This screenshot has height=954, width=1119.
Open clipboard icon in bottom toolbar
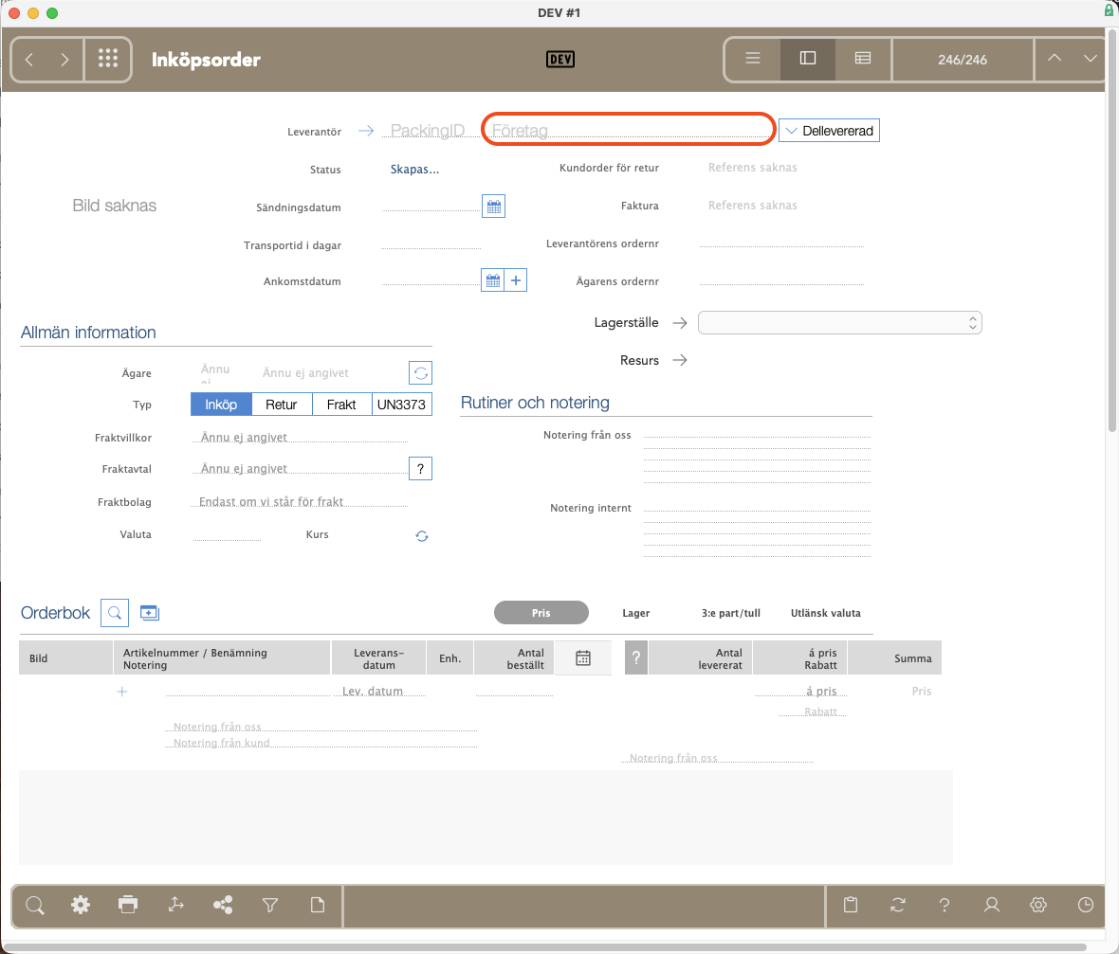click(851, 905)
